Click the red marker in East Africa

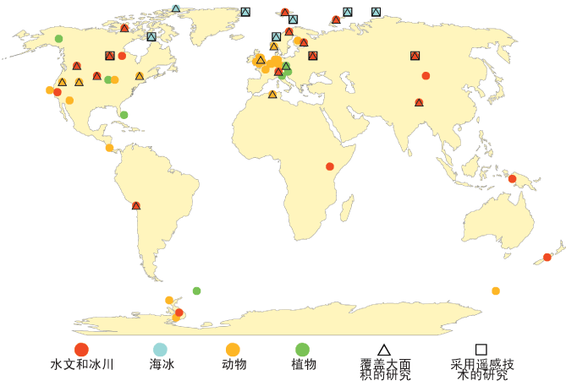(330, 166)
